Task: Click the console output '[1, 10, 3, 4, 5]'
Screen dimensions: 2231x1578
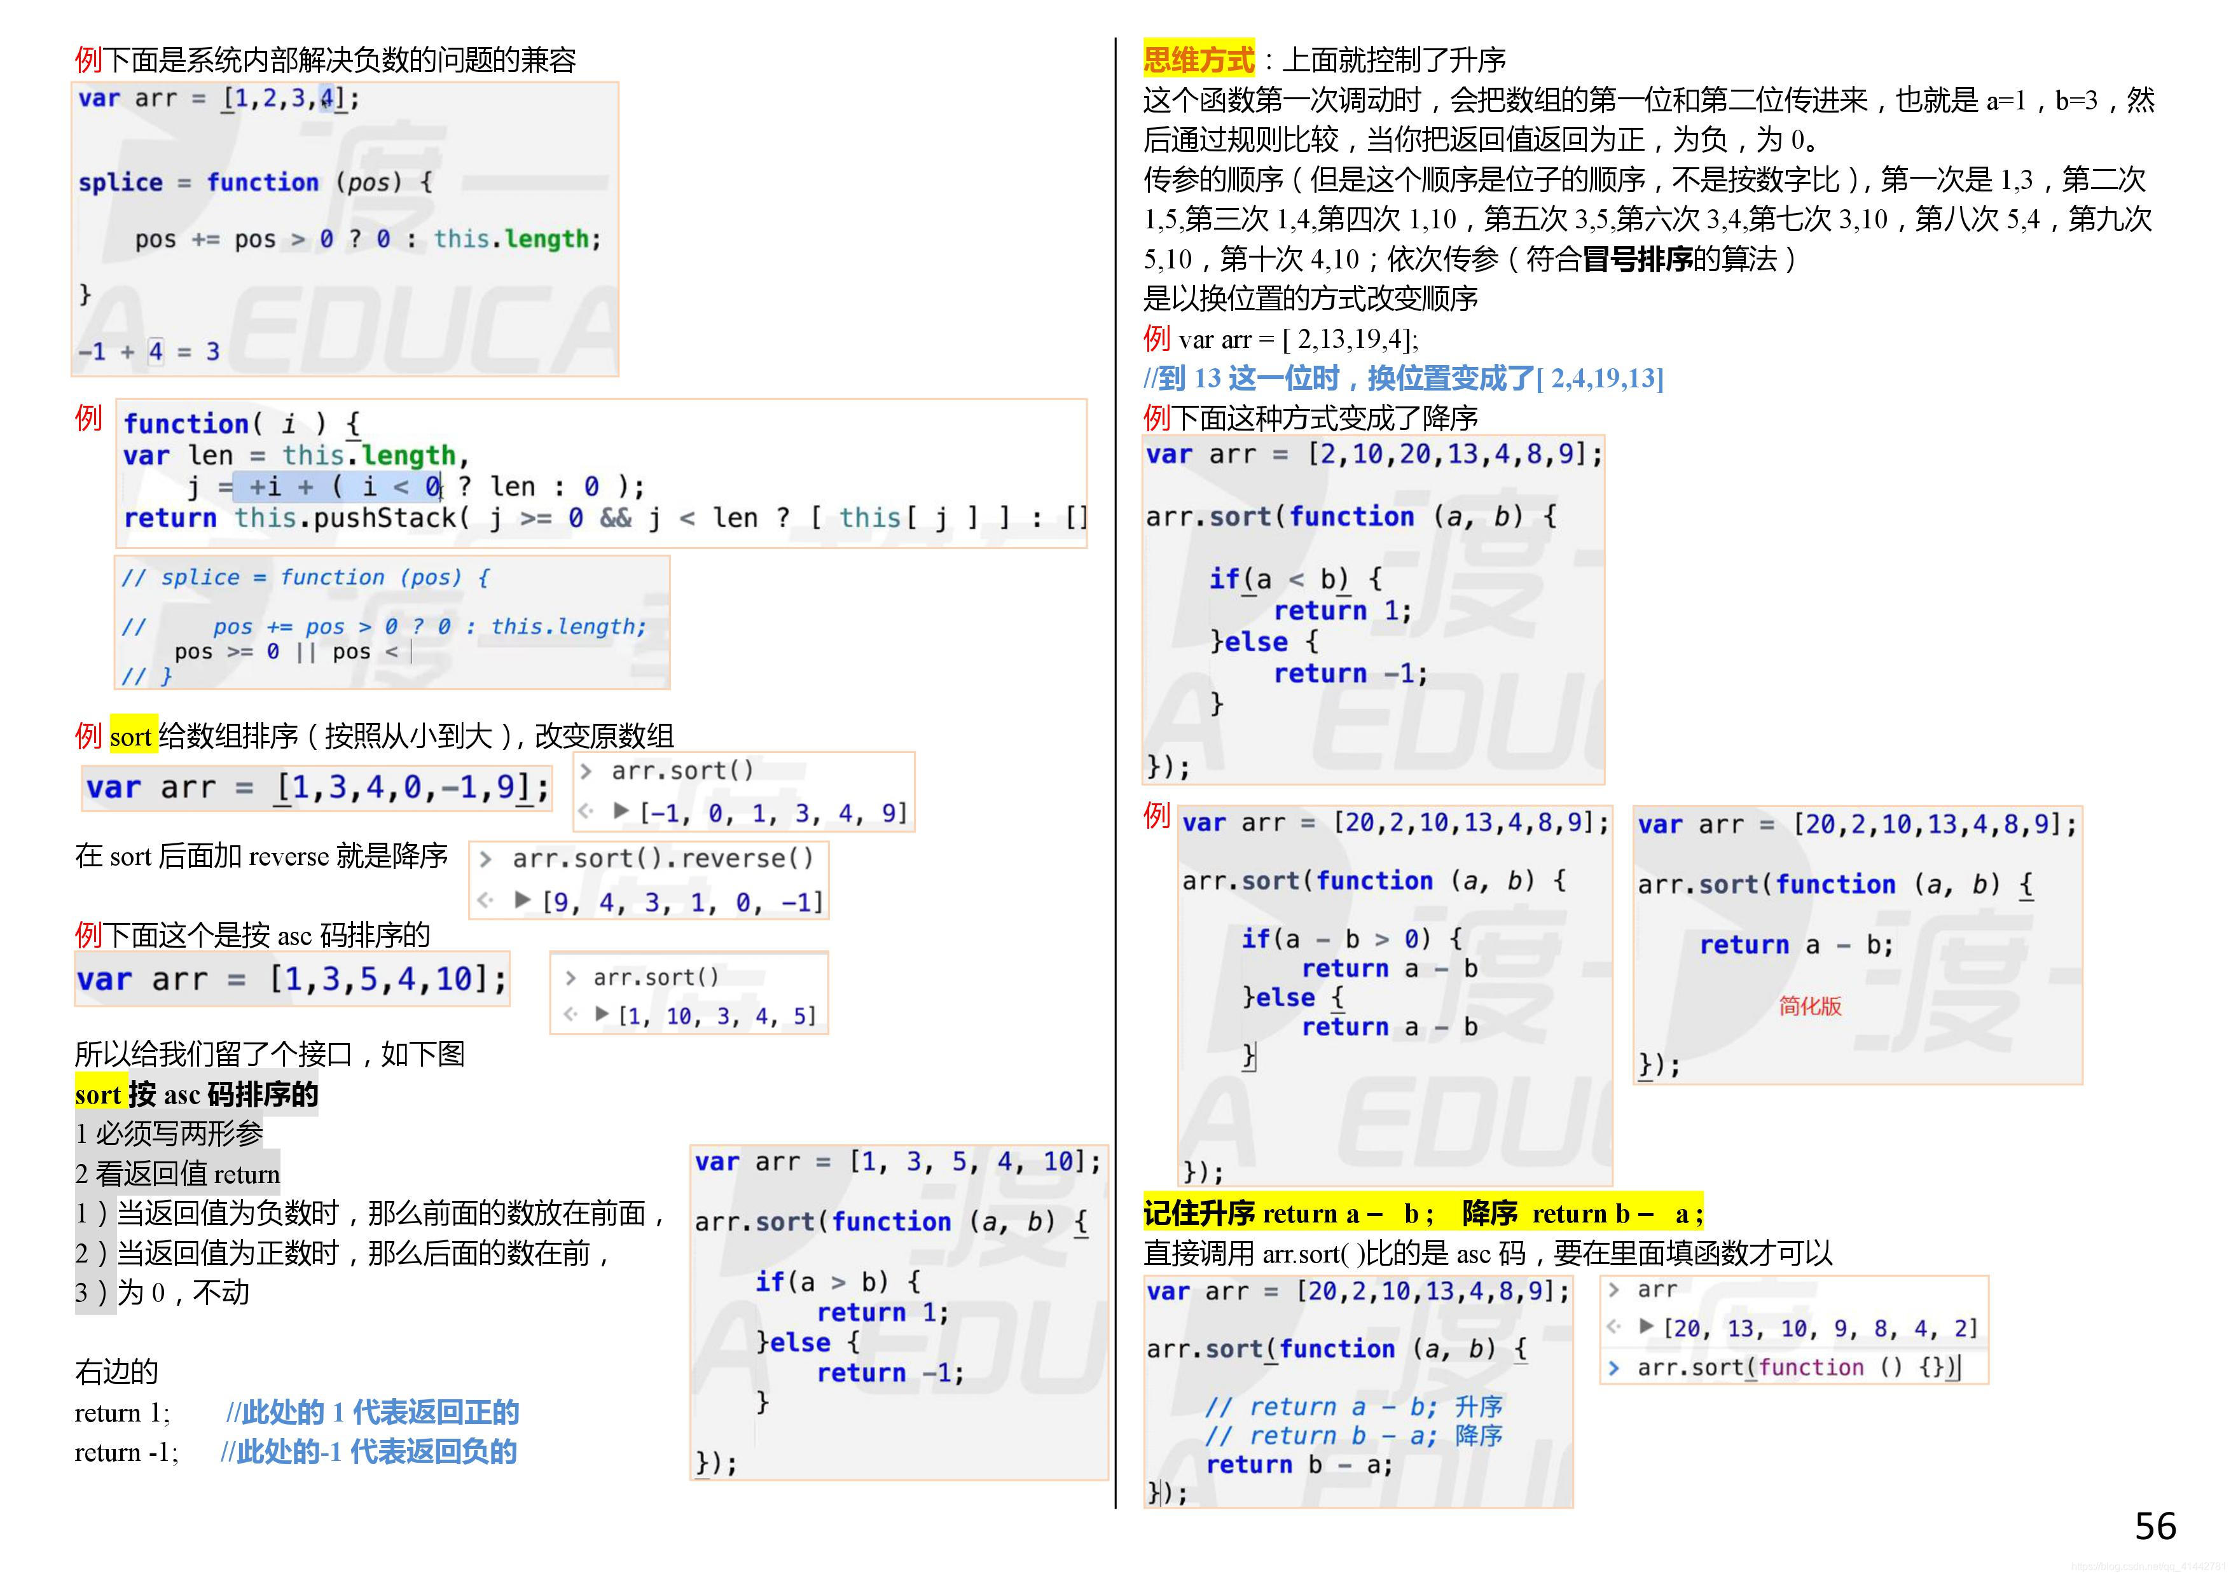Action: click(717, 1016)
